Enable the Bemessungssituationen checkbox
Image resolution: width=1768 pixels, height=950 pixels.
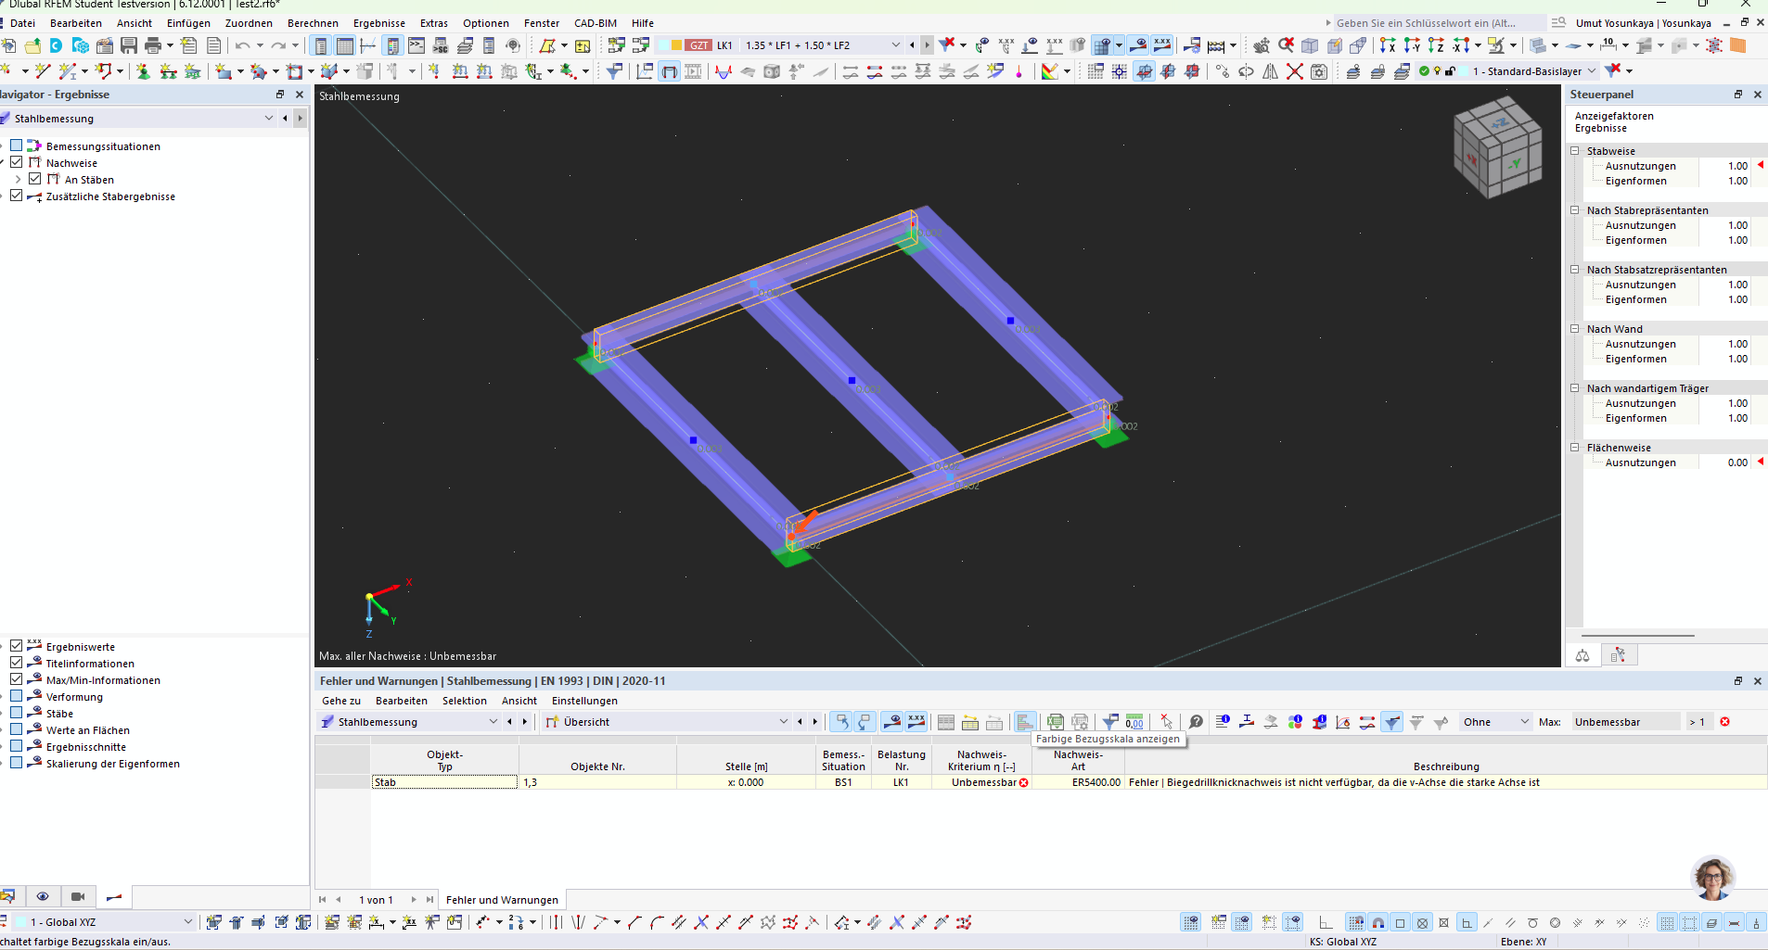click(16, 146)
